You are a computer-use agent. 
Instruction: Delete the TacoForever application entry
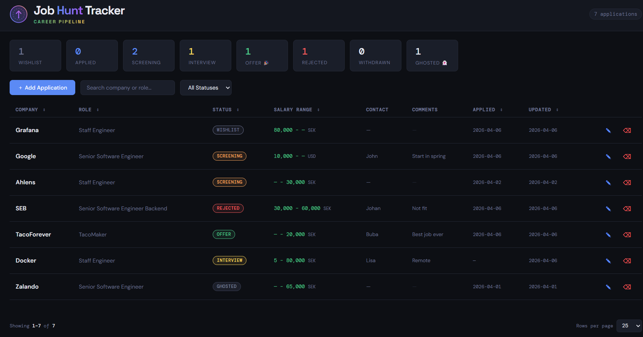(x=627, y=235)
